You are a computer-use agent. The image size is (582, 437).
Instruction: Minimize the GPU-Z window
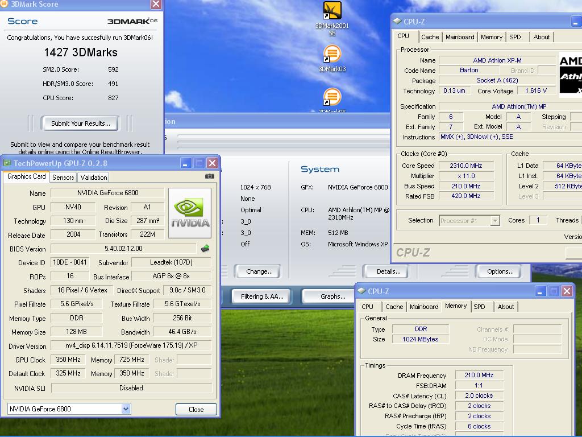coord(186,163)
